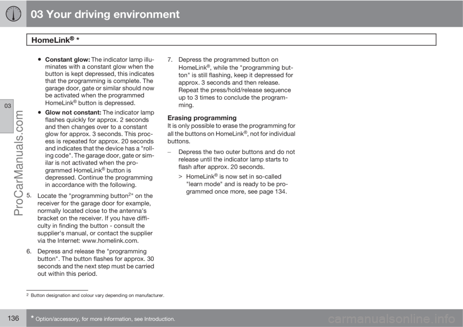This screenshot has width=463, height=327.
Task: Click 'supplier's manual, or contact the supplier'
Action: 95,233
